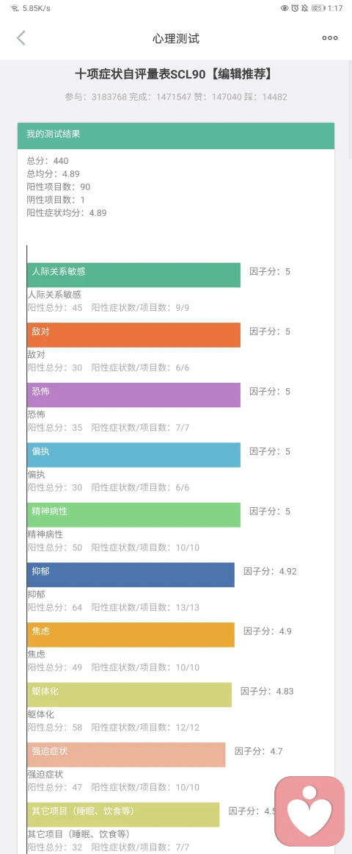Image resolution: width=352 pixels, height=854 pixels.
Task: Tap the 心理测试 page title
Action: [176, 39]
